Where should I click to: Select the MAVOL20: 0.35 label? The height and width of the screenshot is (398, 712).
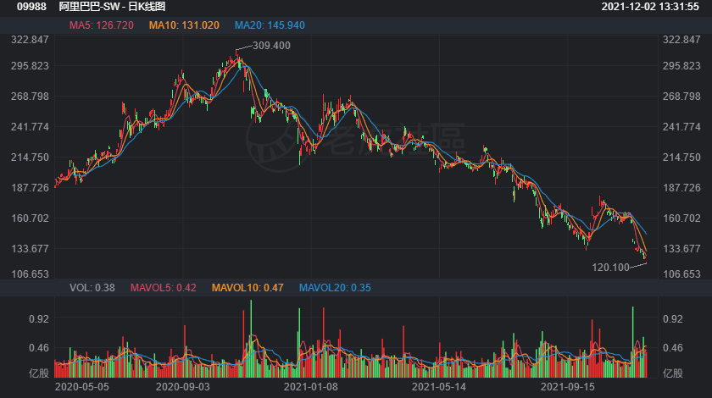coord(335,288)
